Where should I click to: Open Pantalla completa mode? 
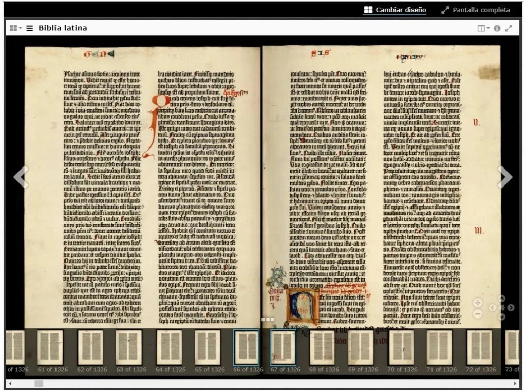click(x=475, y=10)
